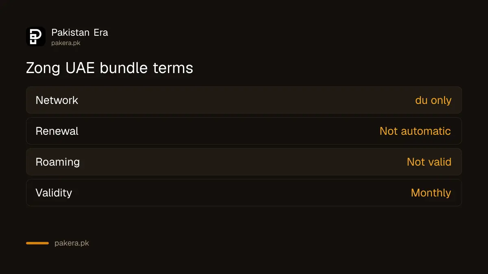
Task: Click the 'Monthly' value
Action: tap(431, 193)
